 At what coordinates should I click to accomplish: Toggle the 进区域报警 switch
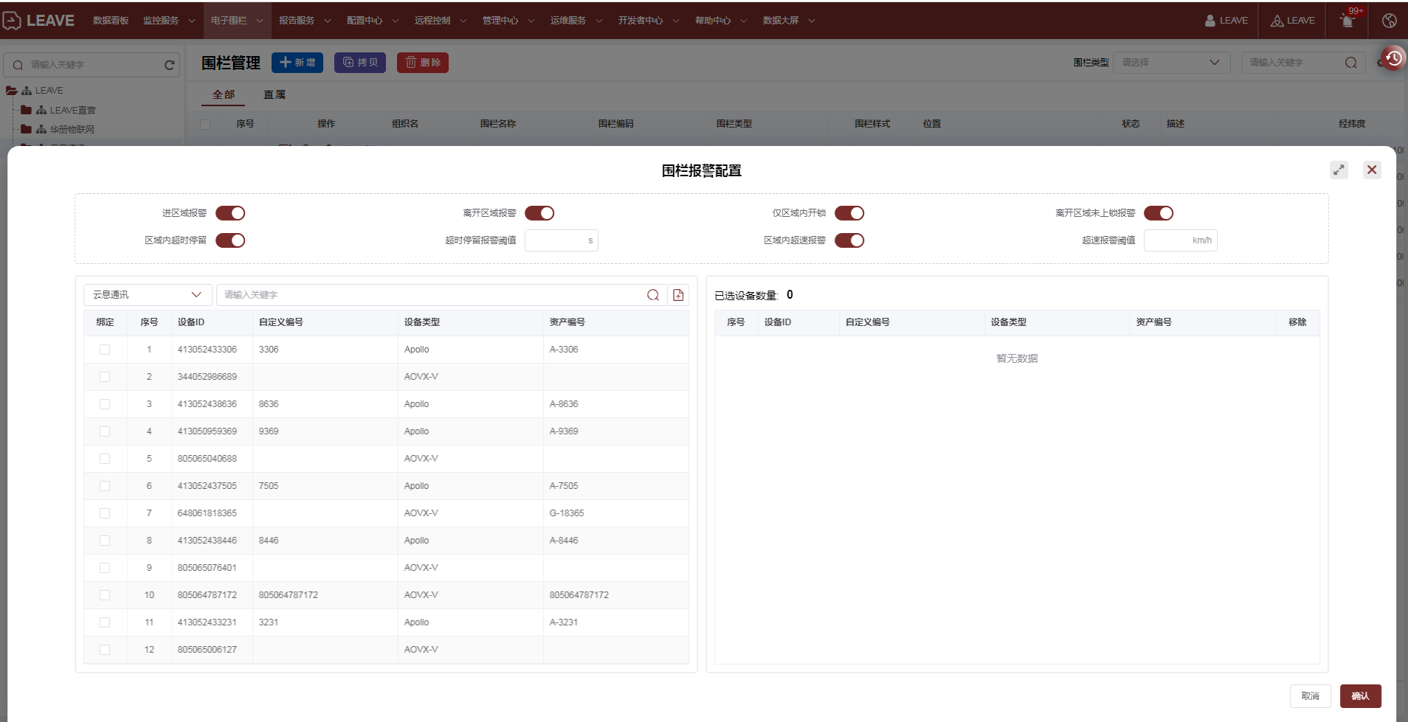click(x=230, y=213)
